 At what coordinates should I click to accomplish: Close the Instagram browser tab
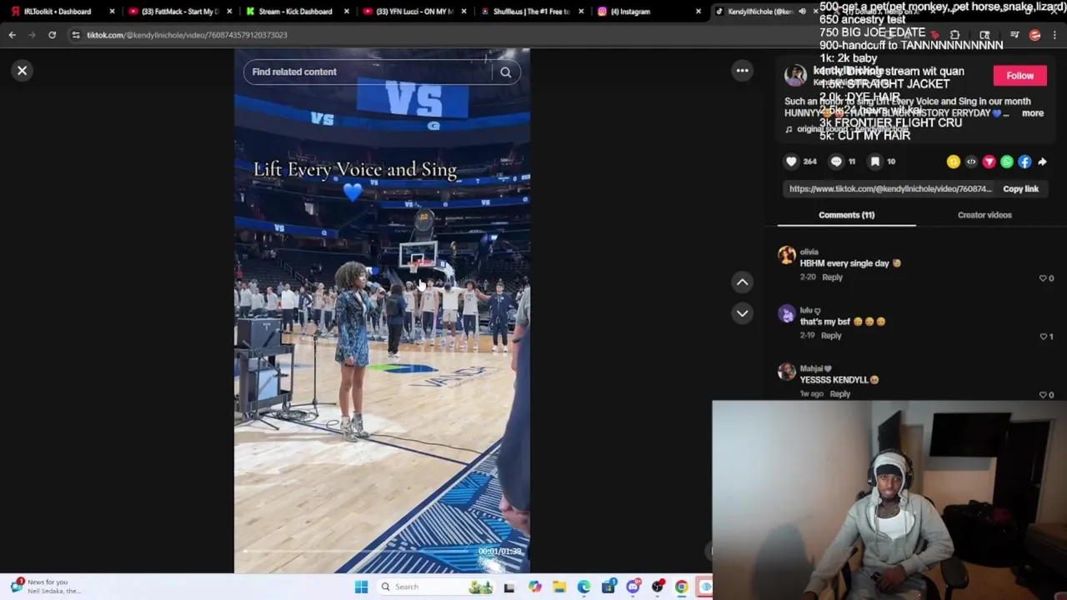pyautogui.click(x=699, y=12)
